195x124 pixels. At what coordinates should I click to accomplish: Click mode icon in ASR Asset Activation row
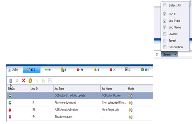coord(130,110)
